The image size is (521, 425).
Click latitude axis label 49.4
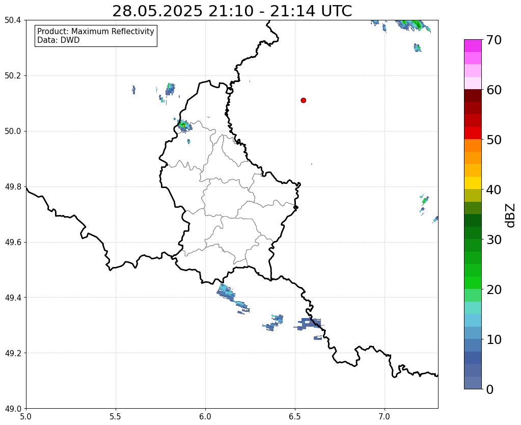[13, 298]
